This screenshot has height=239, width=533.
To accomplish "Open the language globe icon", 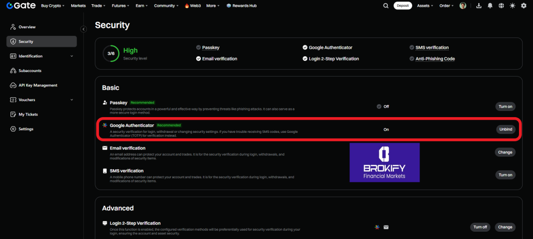I will point(500,6).
